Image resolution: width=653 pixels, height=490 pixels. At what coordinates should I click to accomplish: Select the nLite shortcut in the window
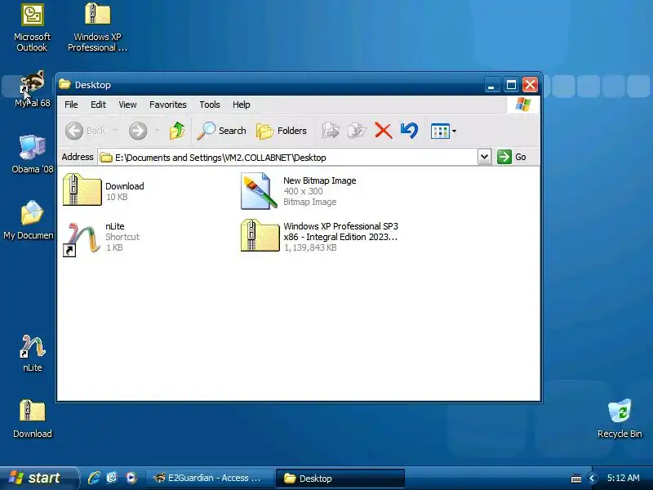click(x=101, y=238)
